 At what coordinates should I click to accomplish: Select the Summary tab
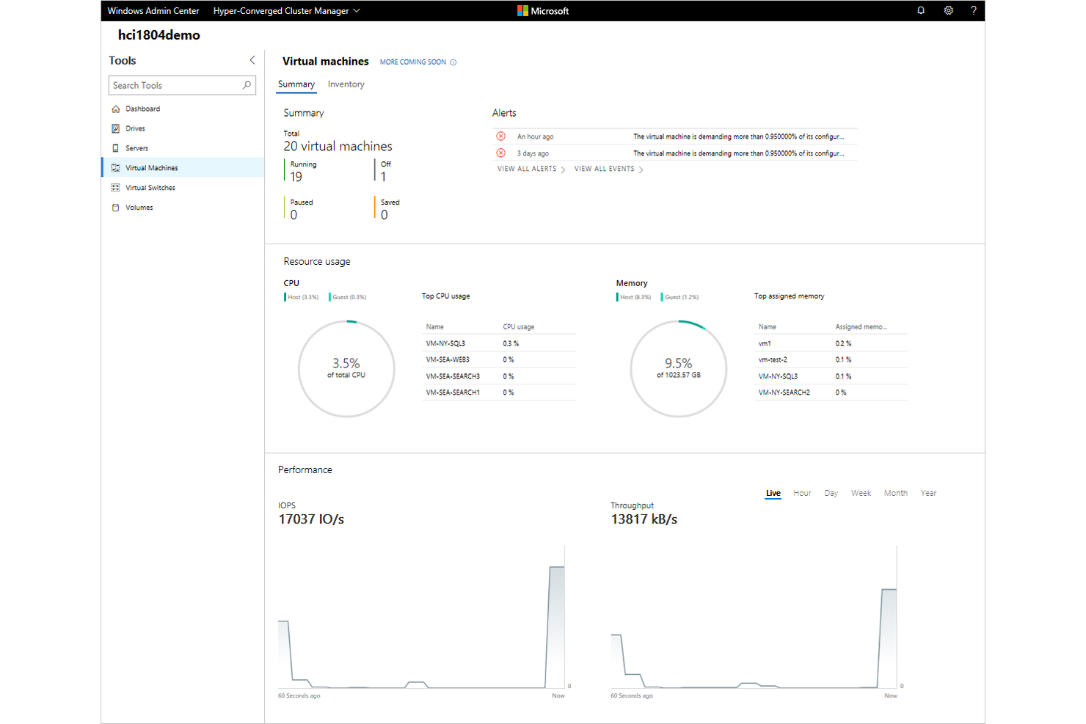[296, 84]
